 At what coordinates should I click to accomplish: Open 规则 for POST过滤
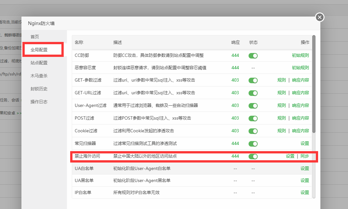281,118
